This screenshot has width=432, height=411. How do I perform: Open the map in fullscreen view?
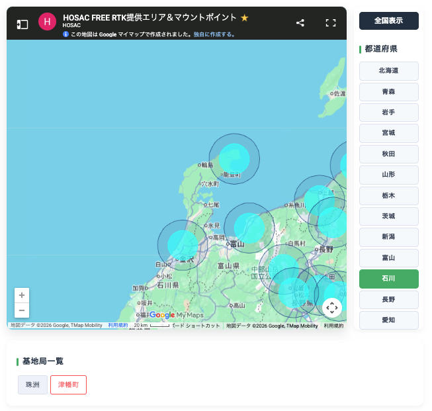[x=331, y=23]
